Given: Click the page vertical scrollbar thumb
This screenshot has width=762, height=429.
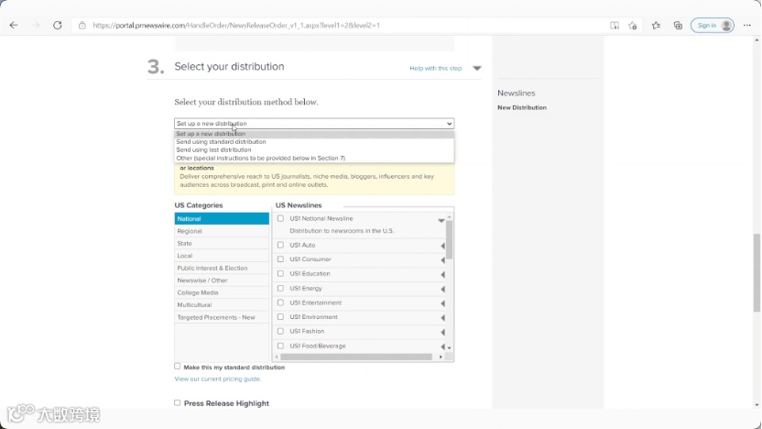Looking at the screenshot, I should pos(757,273).
